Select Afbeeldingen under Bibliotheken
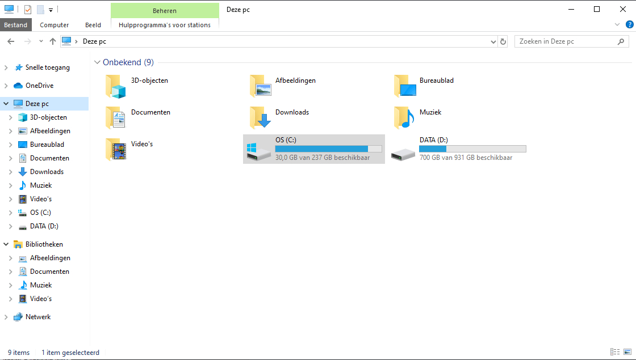This screenshot has height=360, width=636. coord(50,258)
